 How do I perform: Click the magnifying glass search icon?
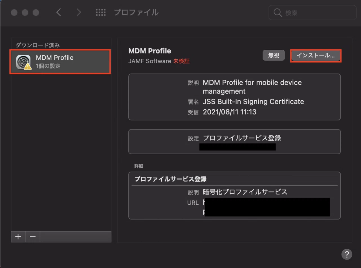coord(278,13)
